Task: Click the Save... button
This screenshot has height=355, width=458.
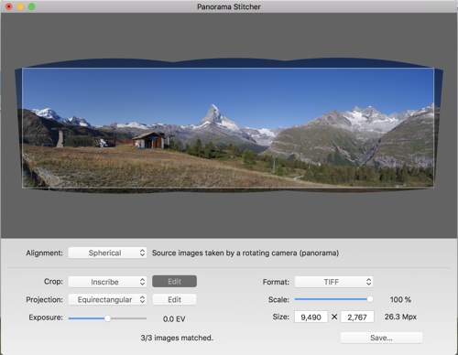Action: pyautogui.click(x=381, y=338)
